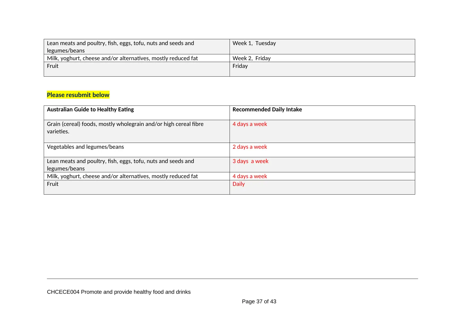
Task: Select the 'Australian Guide to Healthy Eating' header
Action: pos(90,109)
